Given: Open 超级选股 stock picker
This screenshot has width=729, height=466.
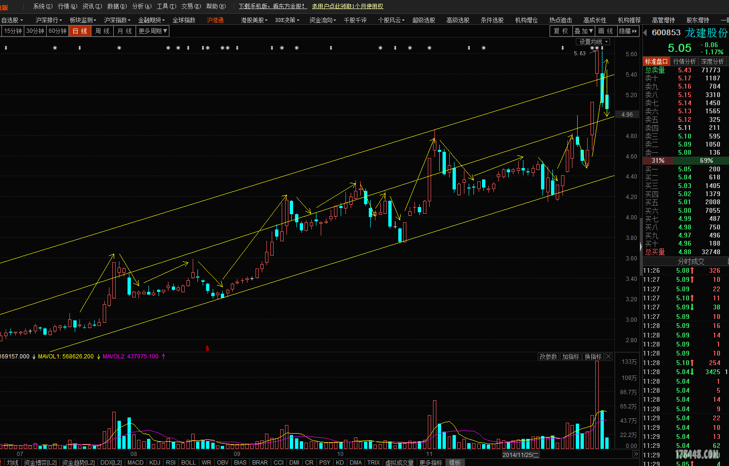Looking at the screenshot, I should 424,20.
